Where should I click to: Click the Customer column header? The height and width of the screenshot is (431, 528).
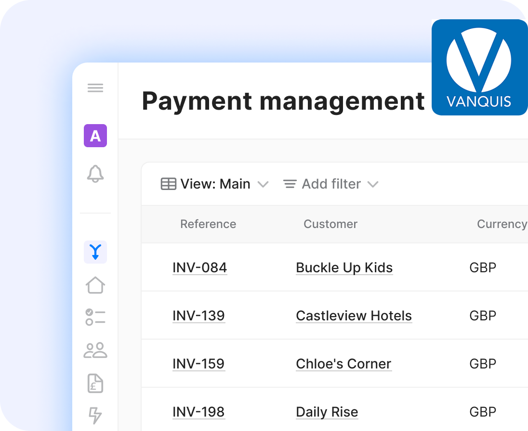tap(330, 224)
